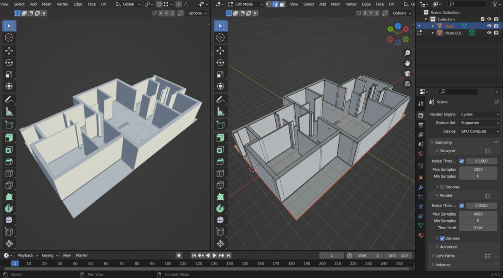Expand the Light Paths panel
503x278 pixels.
(445, 256)
